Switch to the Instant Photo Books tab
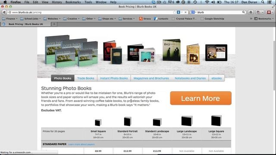The height and width of the screenshot is (155, 276). coord(114,78)
